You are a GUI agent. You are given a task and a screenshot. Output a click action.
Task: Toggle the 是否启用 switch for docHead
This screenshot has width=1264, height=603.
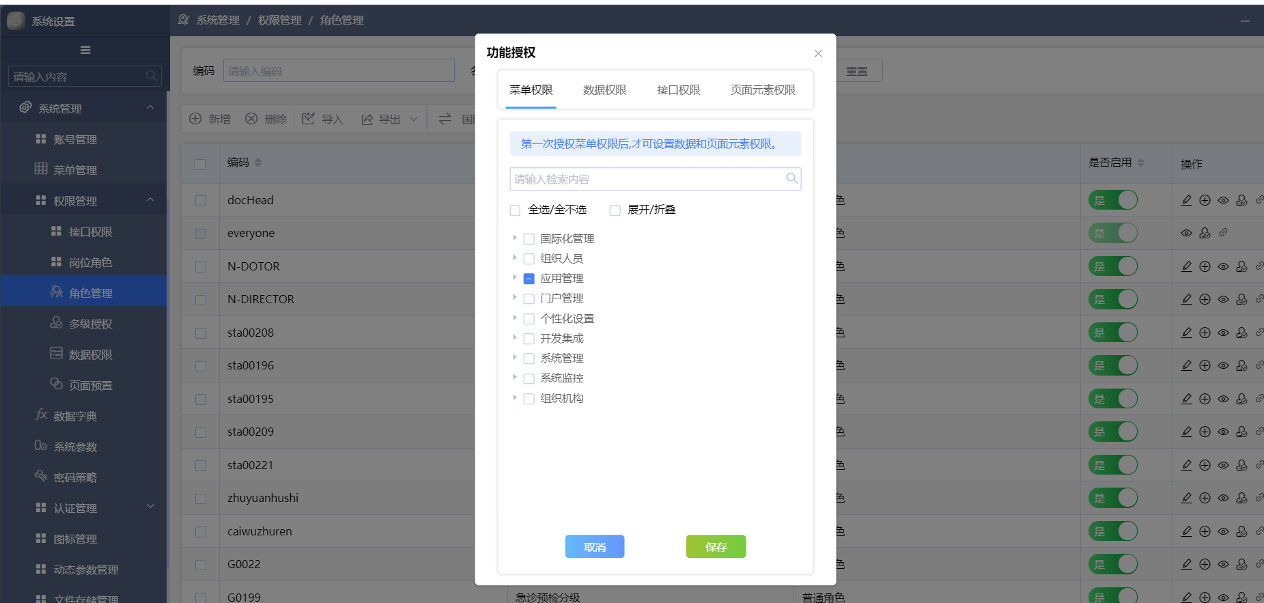coord(1113,200)
